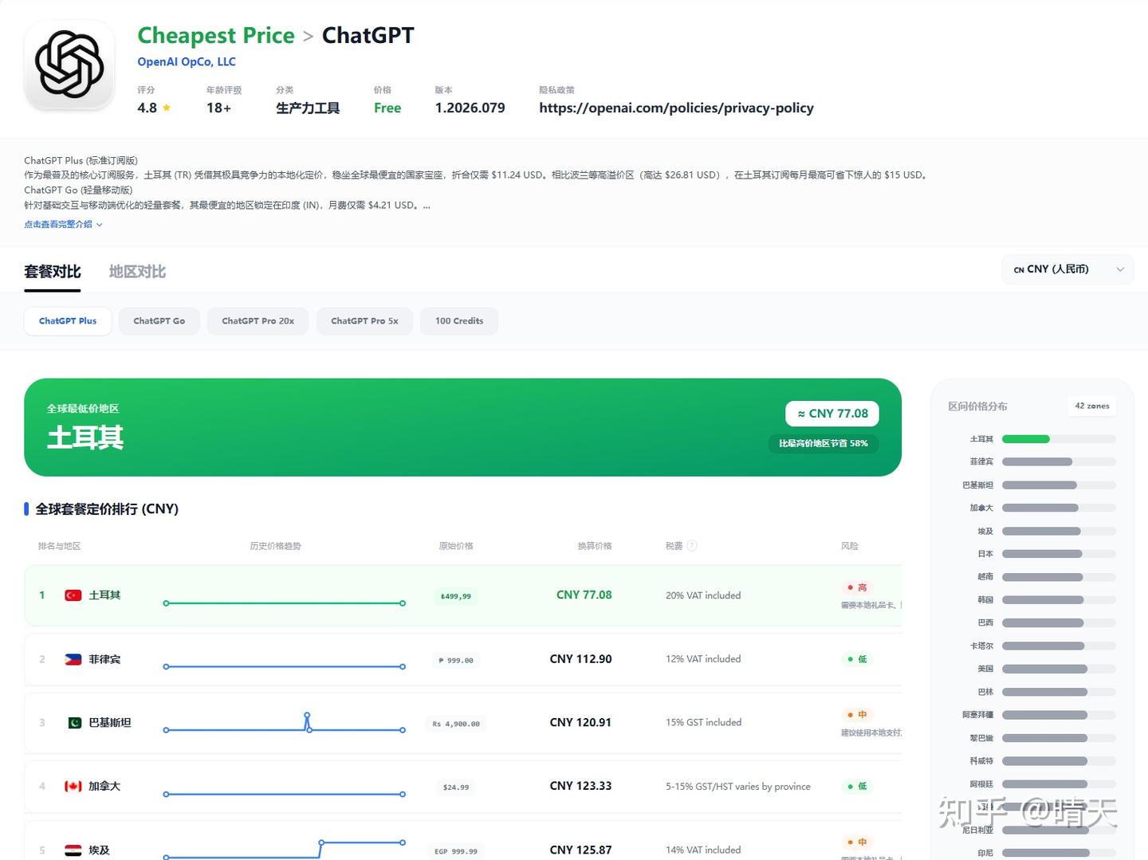Click the 换算价格 column header
Viewport: 1148px width, 860px height.
tap(595, 546)
